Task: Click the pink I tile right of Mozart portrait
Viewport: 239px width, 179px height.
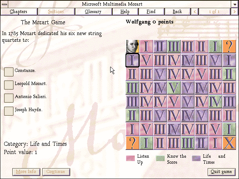Action: (146, 46)
